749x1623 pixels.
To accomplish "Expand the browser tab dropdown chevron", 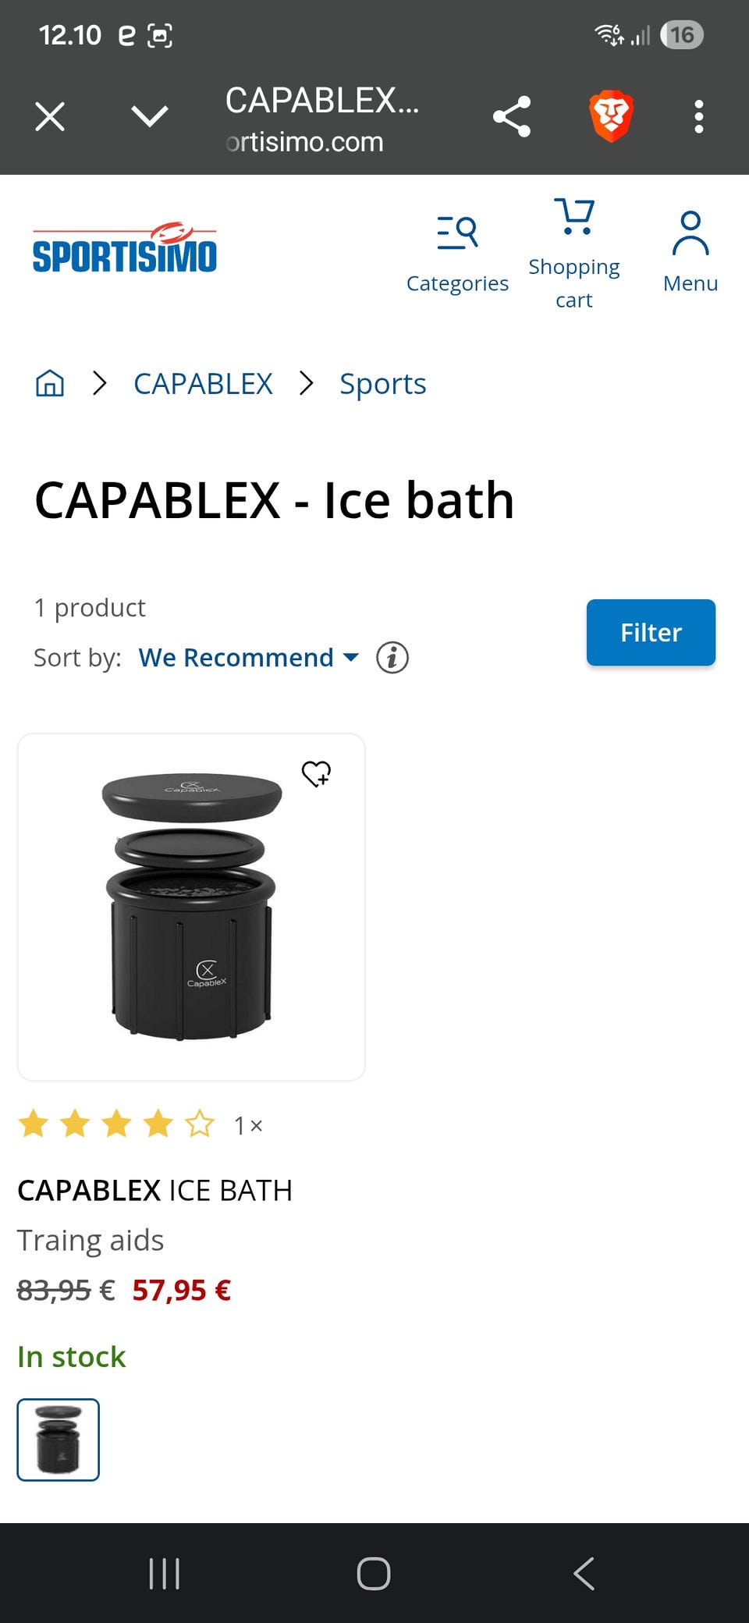I will [x=150, y=117].
